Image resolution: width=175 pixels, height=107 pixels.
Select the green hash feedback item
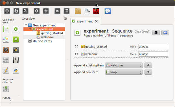[x=16, y=39]
